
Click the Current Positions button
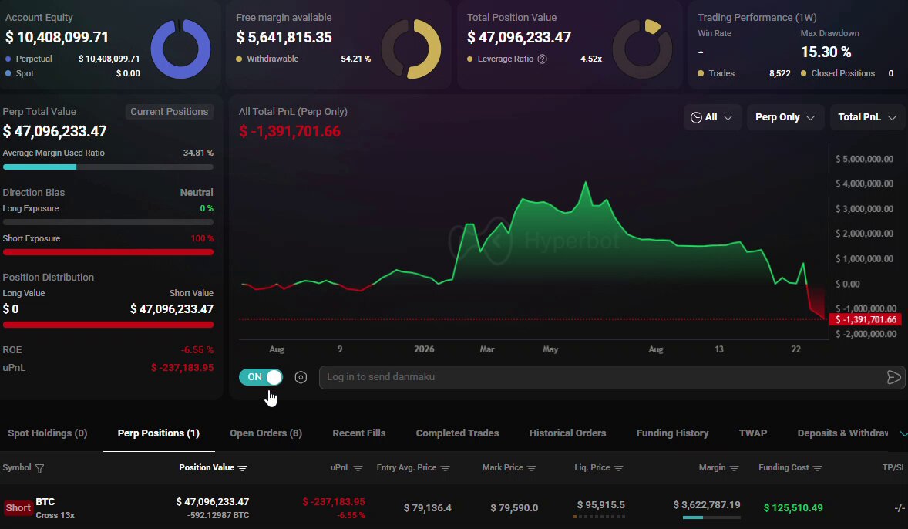pyautogui.click(x=169, y=112)
